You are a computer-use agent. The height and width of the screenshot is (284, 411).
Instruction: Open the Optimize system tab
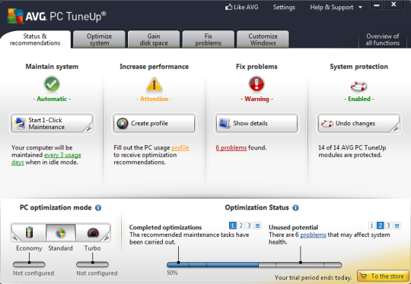99,39
